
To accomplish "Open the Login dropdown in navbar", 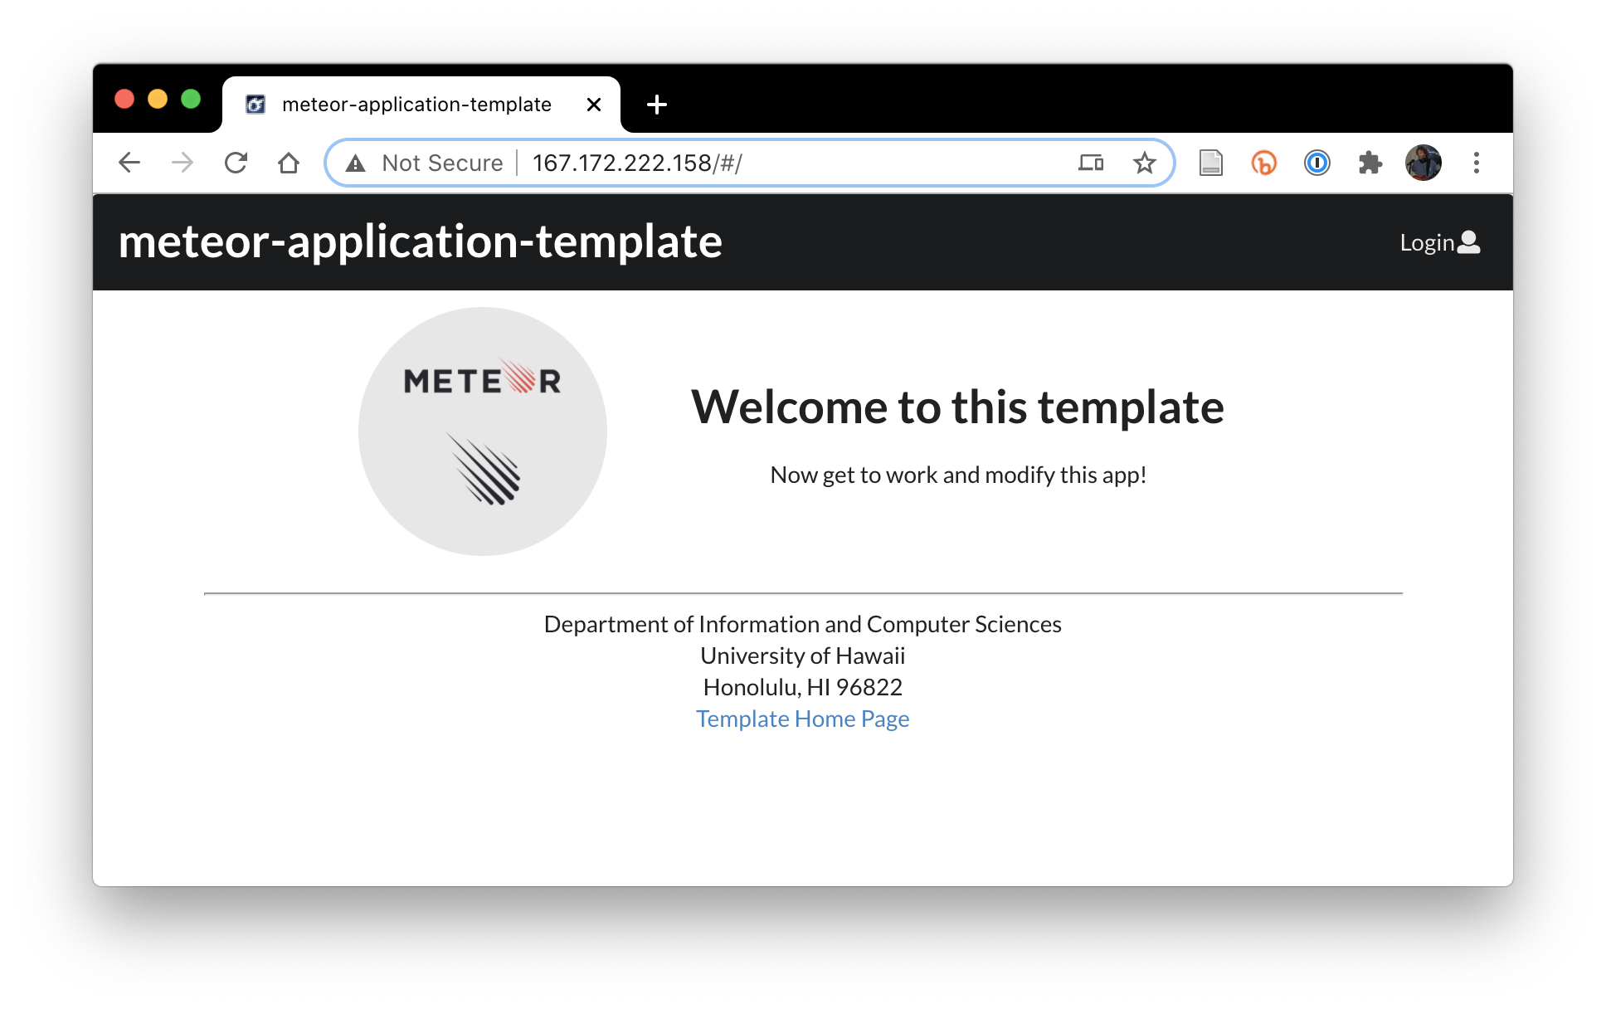I will (1439, 242).
